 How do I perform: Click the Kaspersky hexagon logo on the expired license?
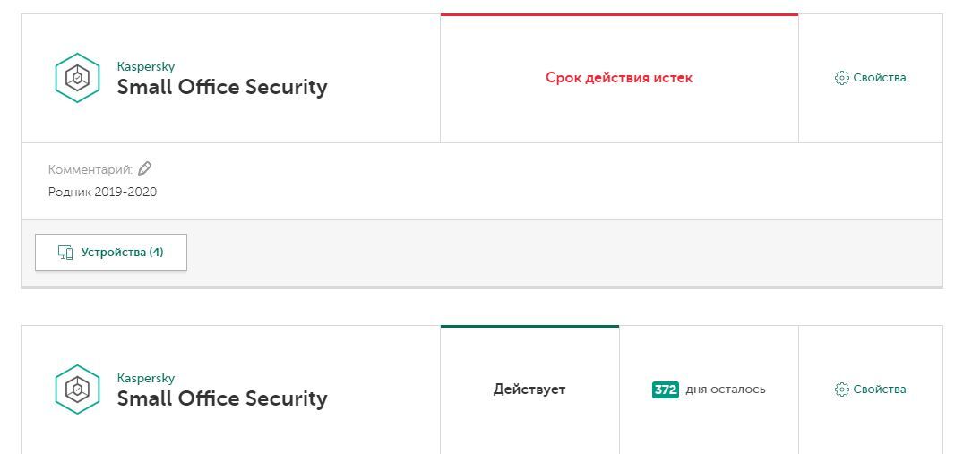(77, 78)
